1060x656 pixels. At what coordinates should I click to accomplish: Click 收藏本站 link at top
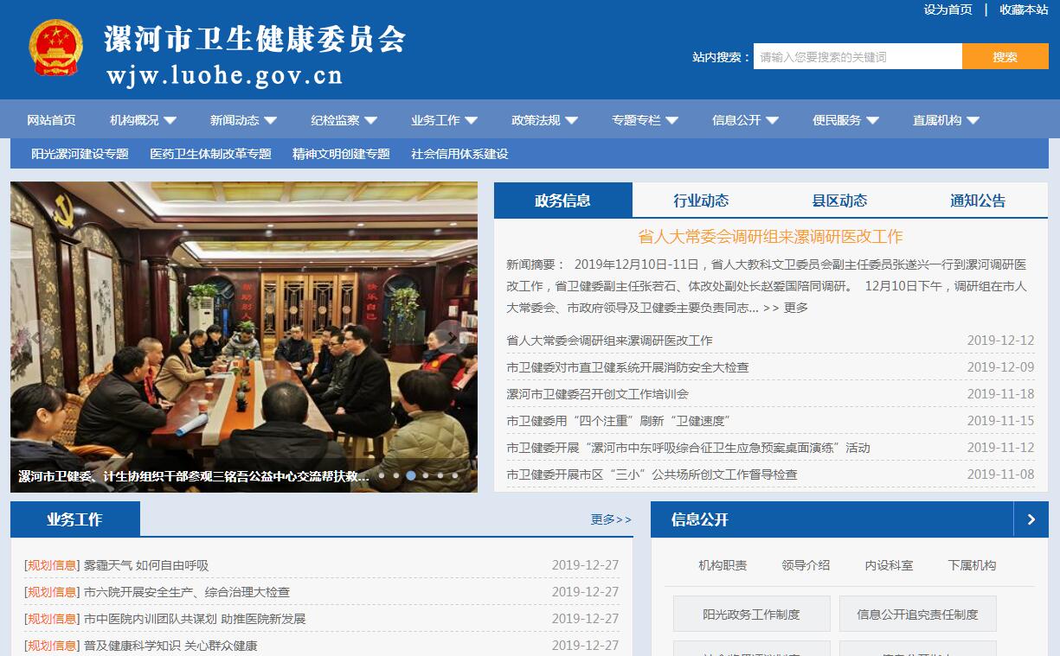pyautogui.click(x=1024, y=10)
